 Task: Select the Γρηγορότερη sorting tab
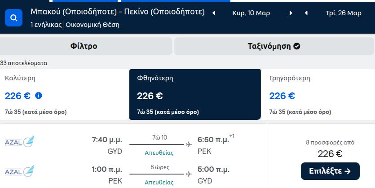coord(318,95)
